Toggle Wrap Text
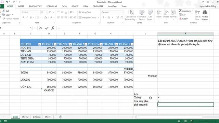Image resolution: width=219 pixels, height=123 pixels. (x=85, y=12)
